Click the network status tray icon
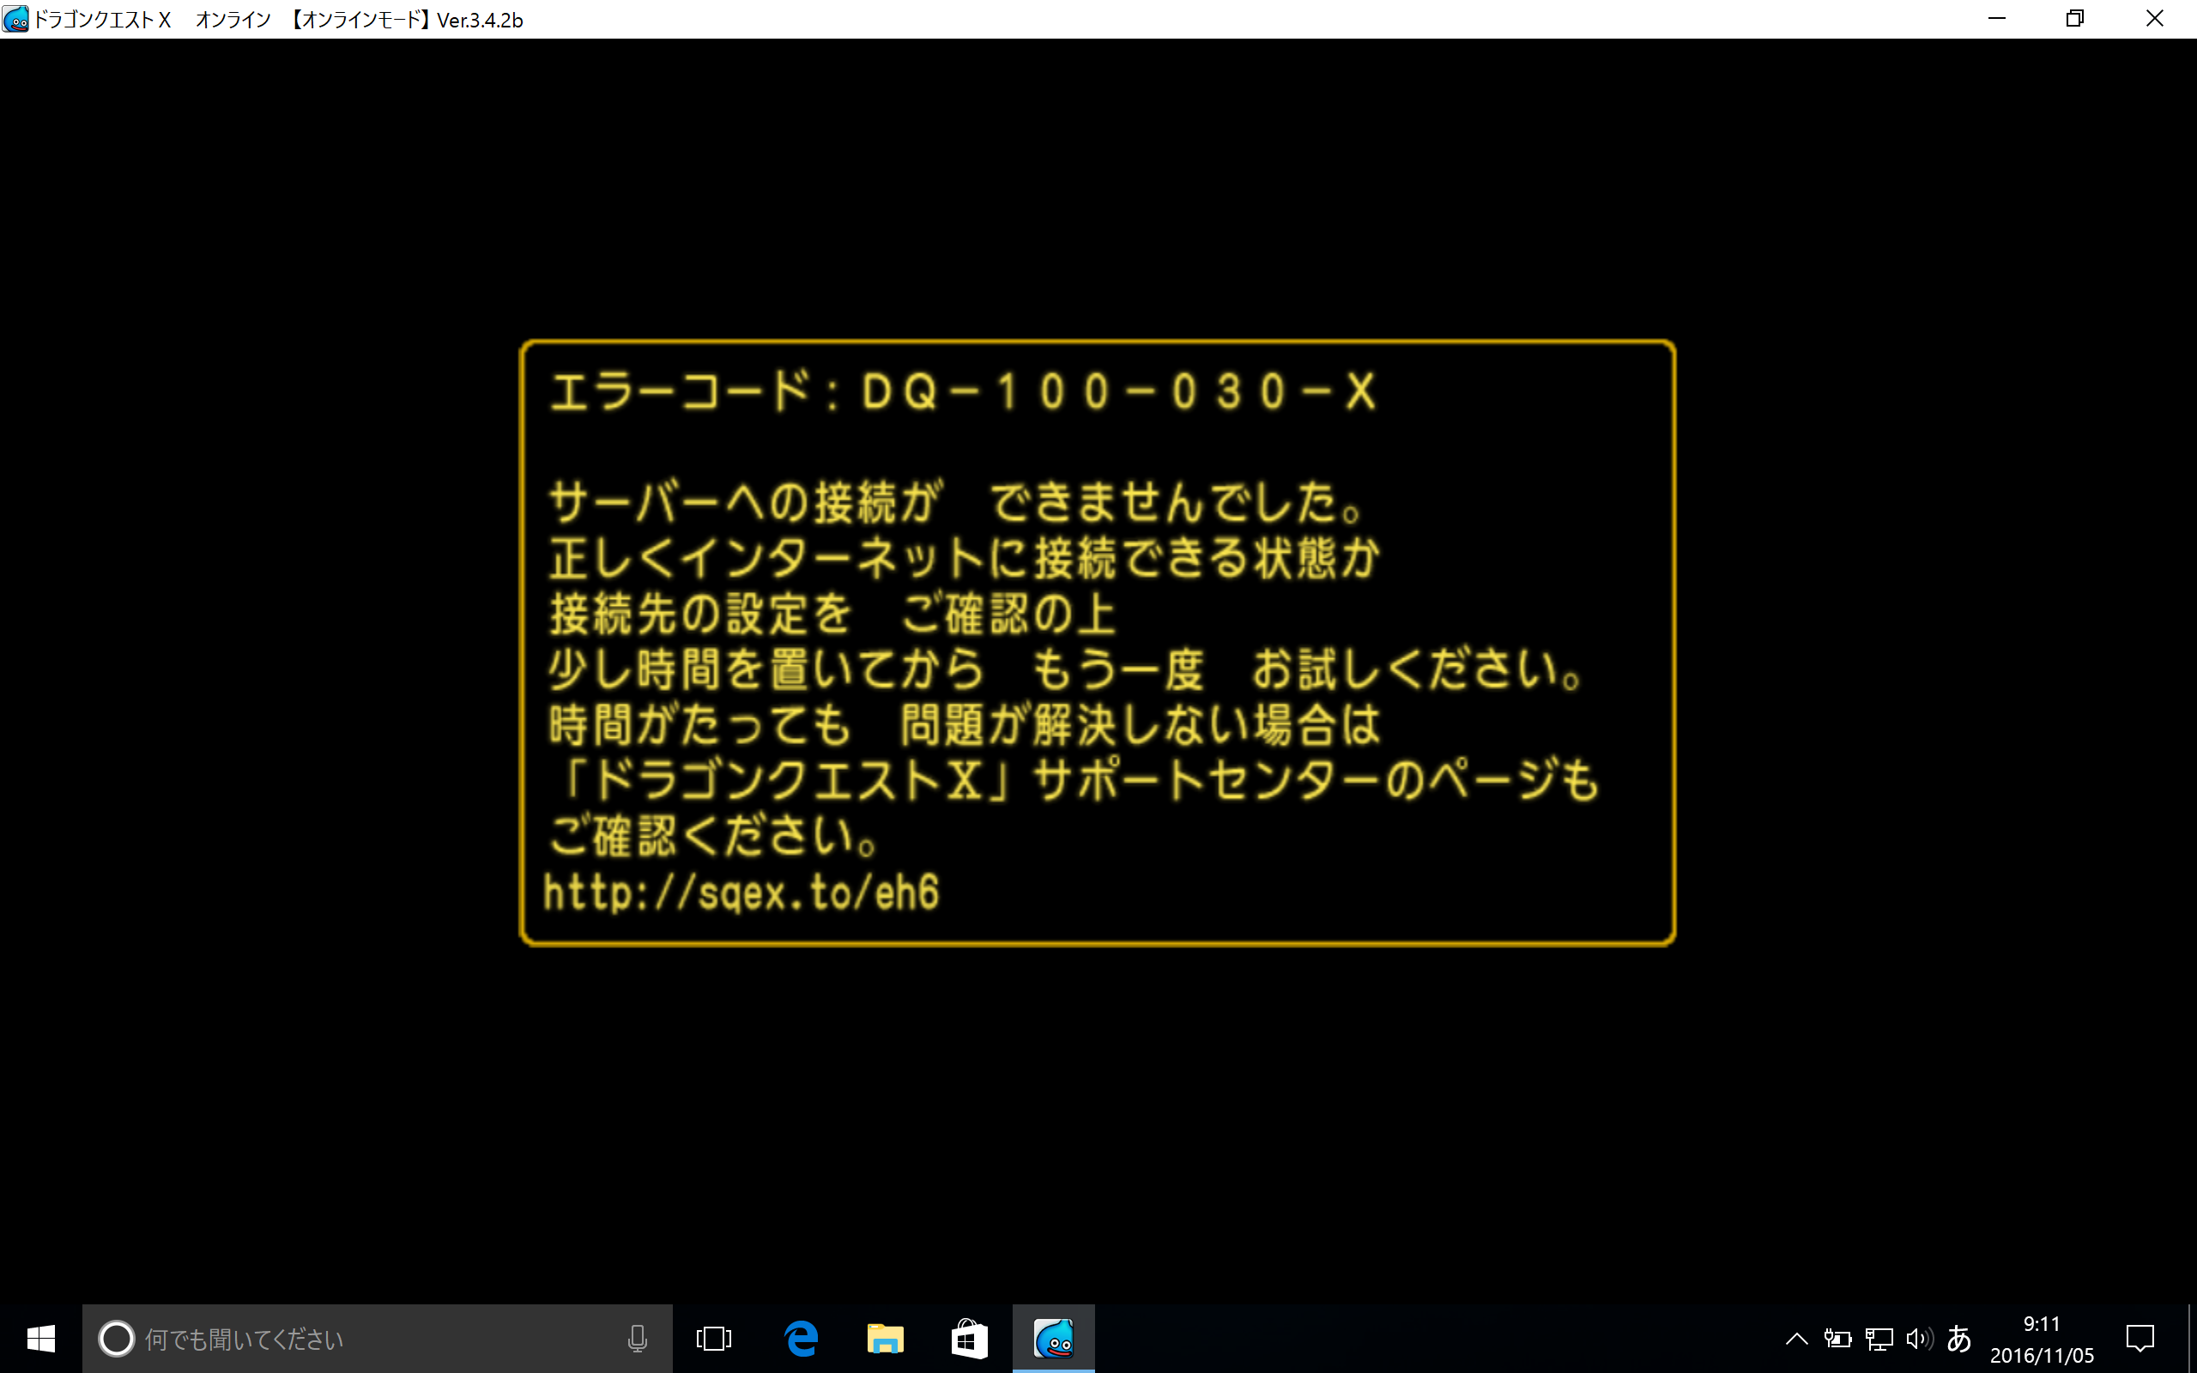This screenshot has width=2197, height=1373. (1879, 1339)
